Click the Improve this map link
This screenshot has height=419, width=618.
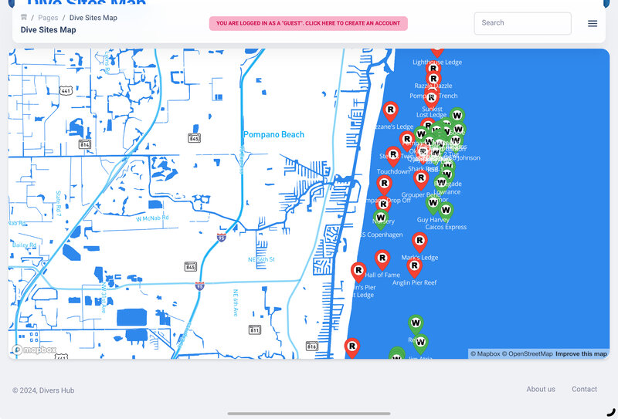coord(581,354)
